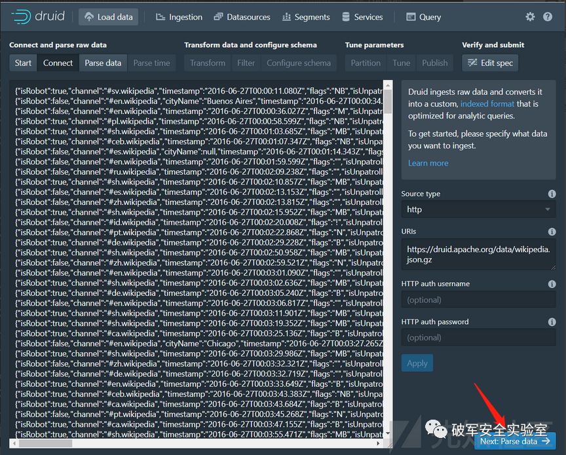This screenshot has height=455, width=566.
Task: Show info for HTTP auth password
Action: 552,322
